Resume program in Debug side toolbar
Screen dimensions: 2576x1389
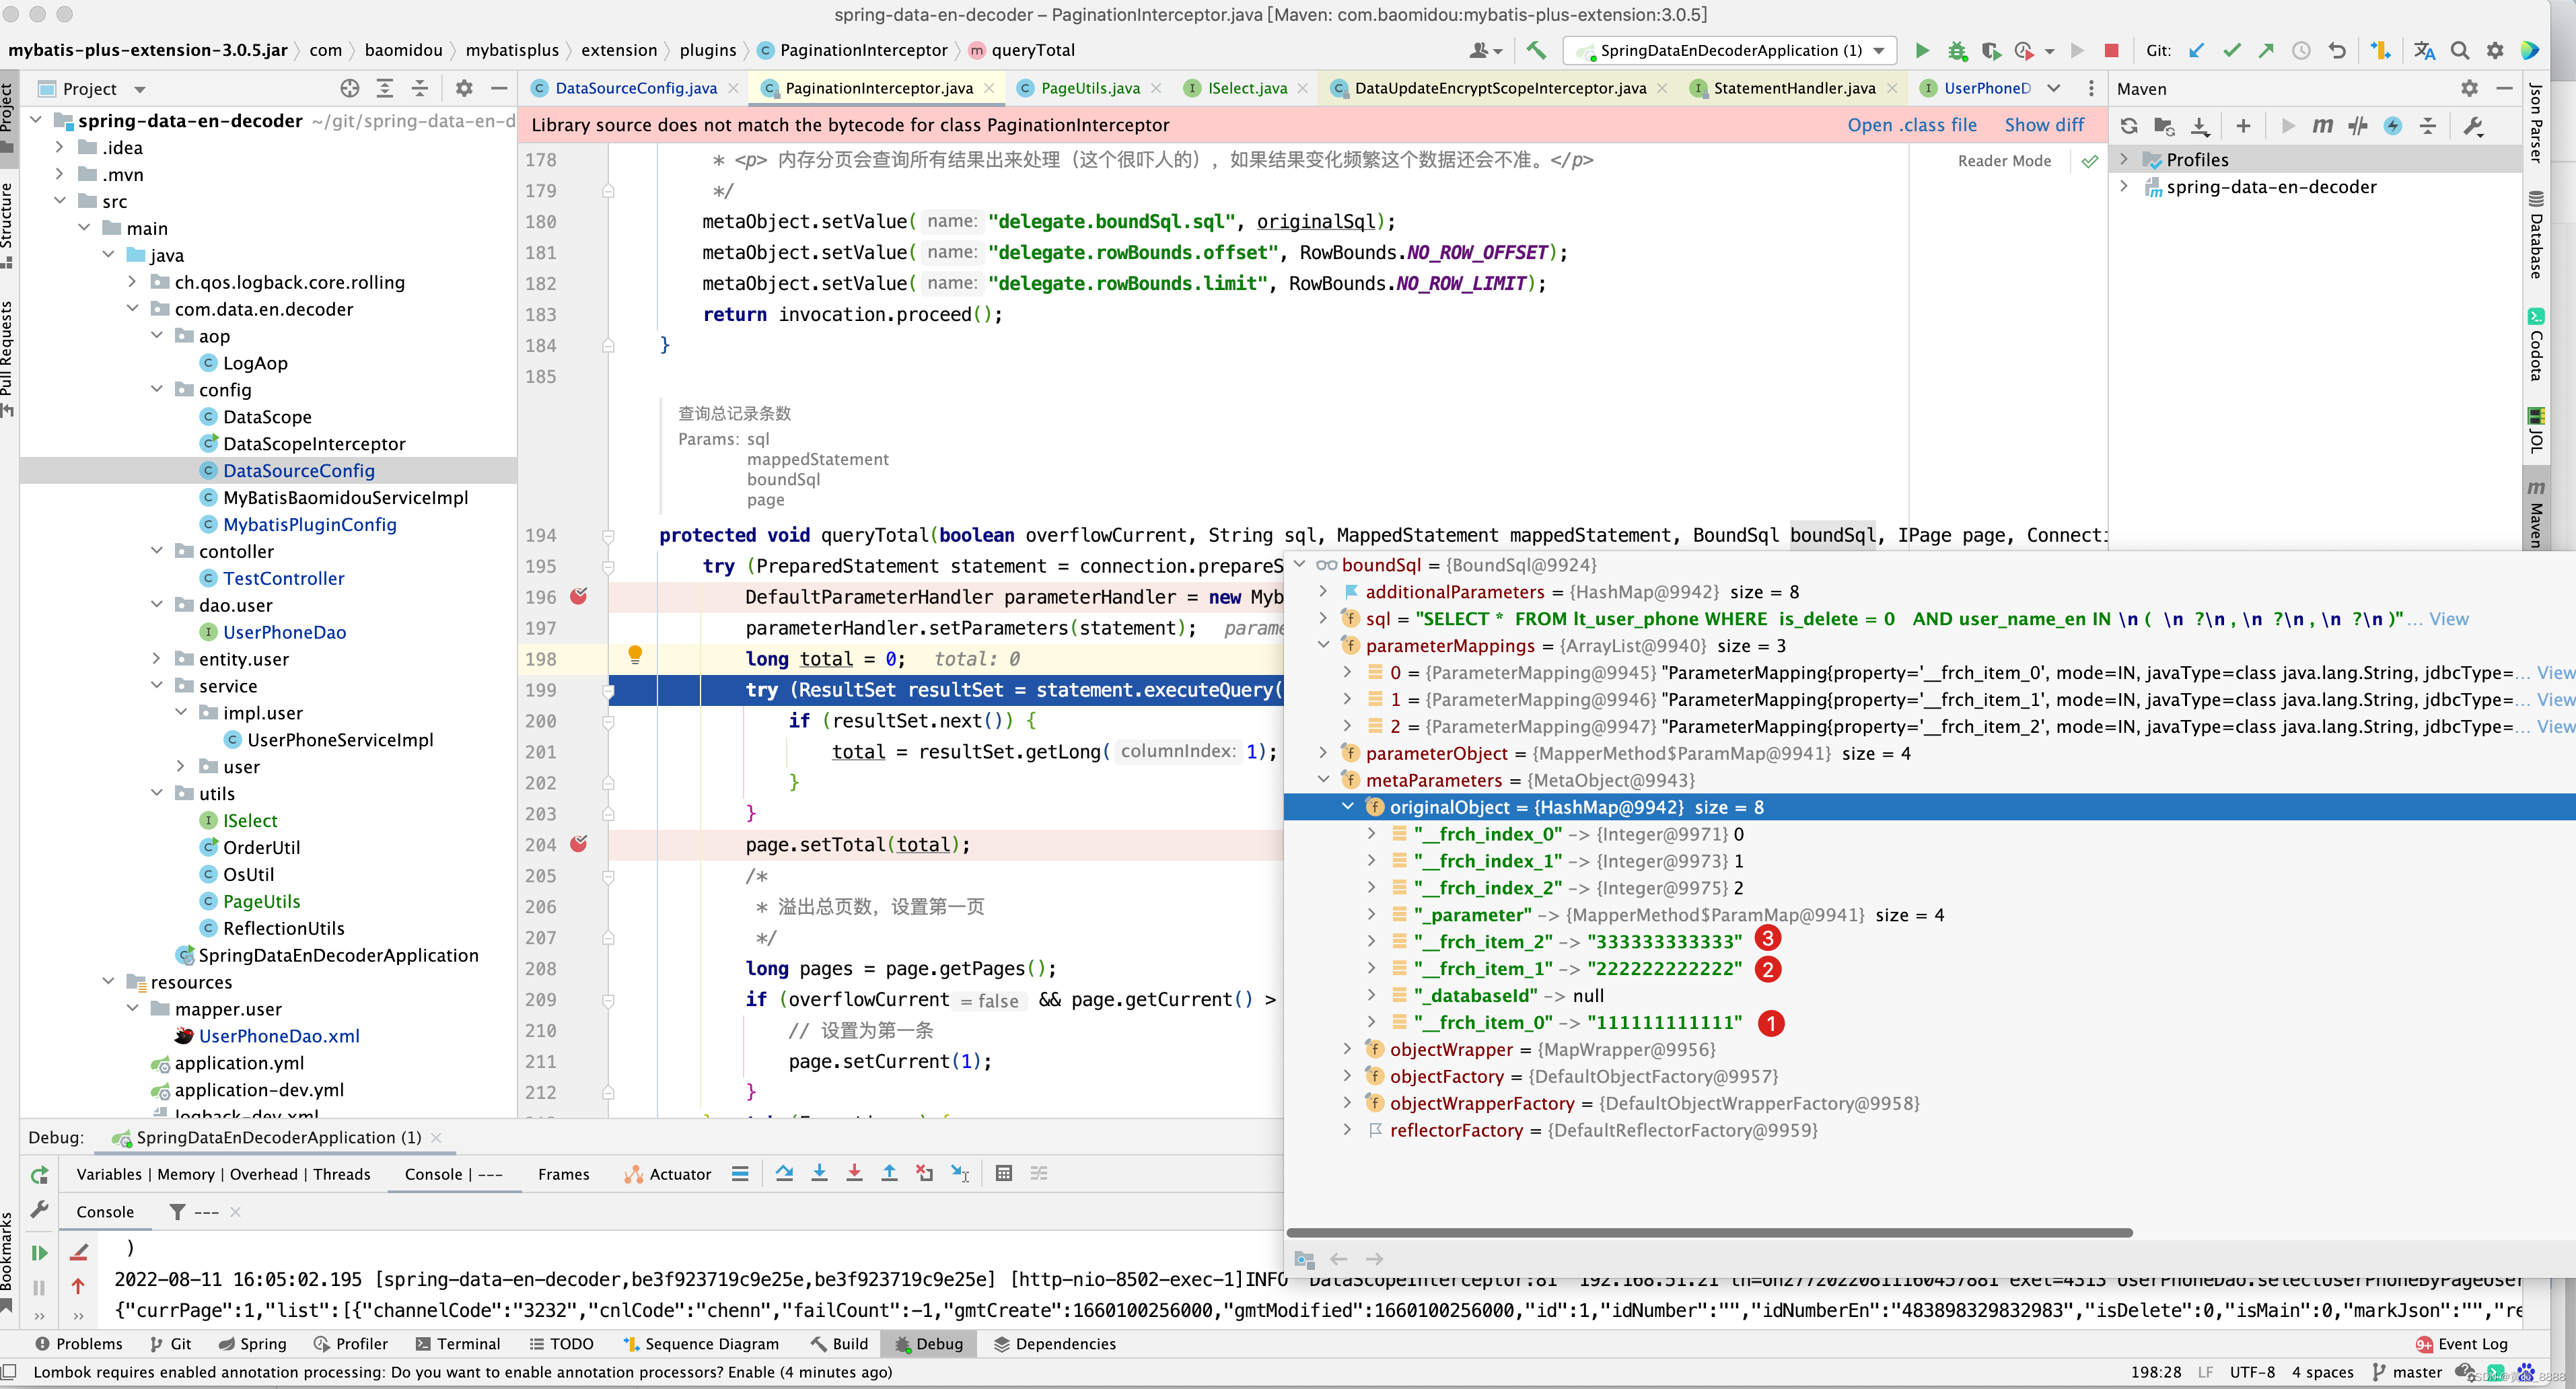click(39, 1252)
